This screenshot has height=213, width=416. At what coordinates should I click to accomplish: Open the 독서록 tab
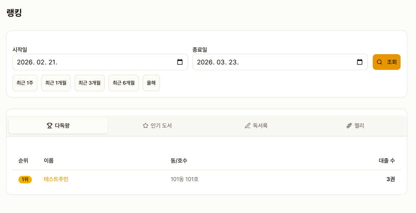[x=257, y=126]
